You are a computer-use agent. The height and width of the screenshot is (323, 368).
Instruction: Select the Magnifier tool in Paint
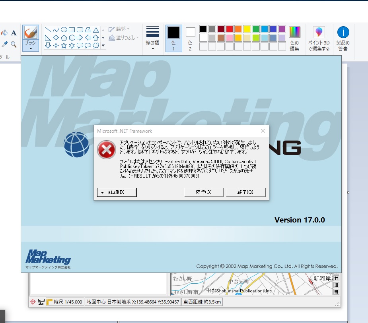click(x=14, y=44)
